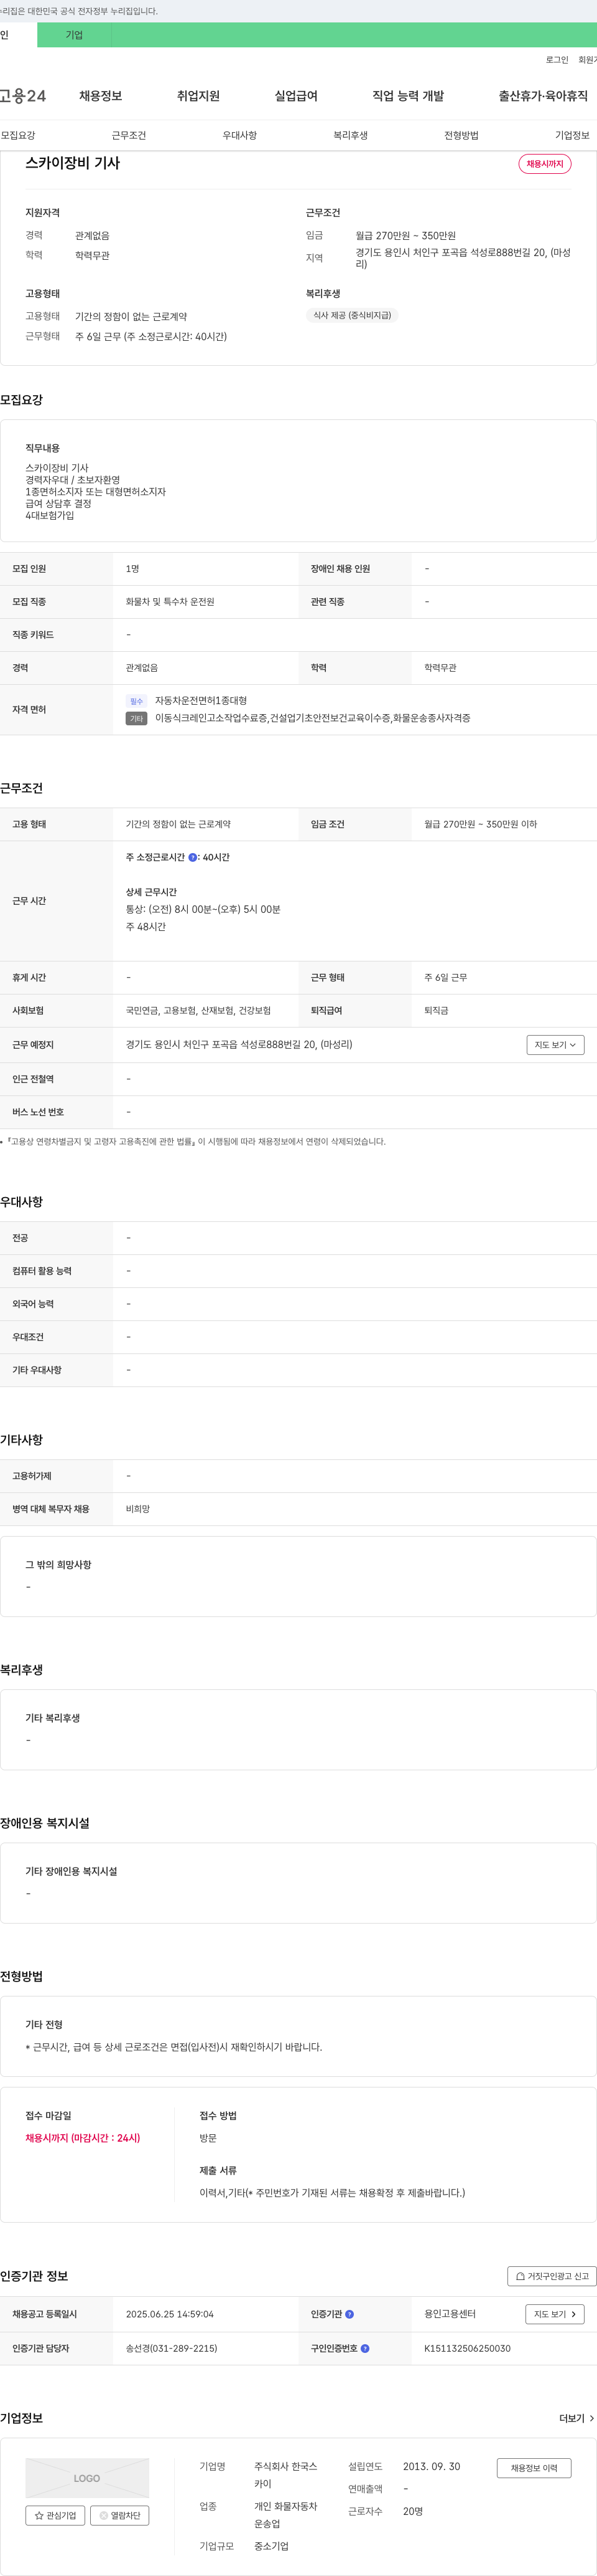Open the 취업지원 main menu

[198, 96]
